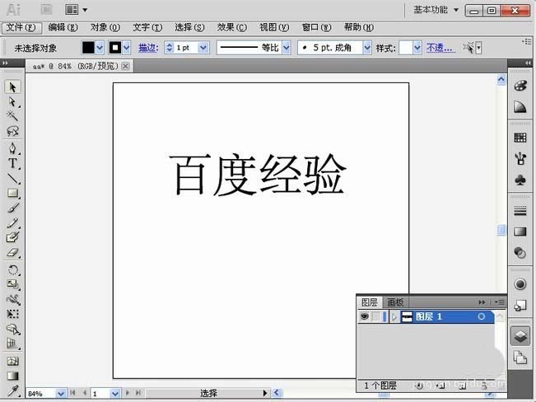Select the Line Segment tool
536x402 pixels.
coord(12,178)
